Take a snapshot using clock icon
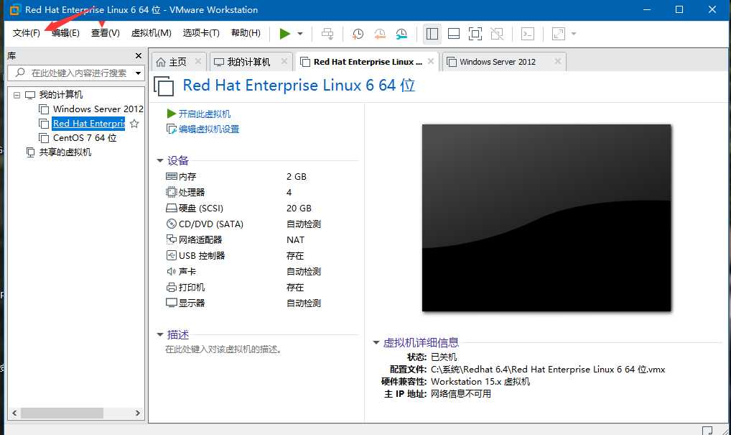The height and width of the screenshot is (435, 731). click(x=358, y=34)
